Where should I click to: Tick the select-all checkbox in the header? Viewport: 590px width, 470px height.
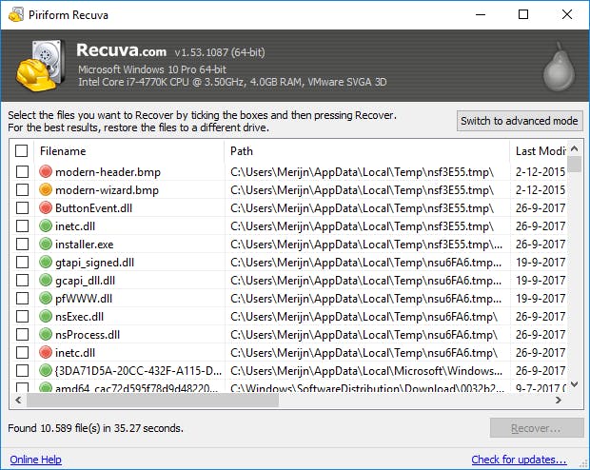point(21,151)
